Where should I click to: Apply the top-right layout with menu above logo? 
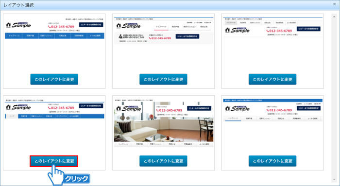point(272,79)
